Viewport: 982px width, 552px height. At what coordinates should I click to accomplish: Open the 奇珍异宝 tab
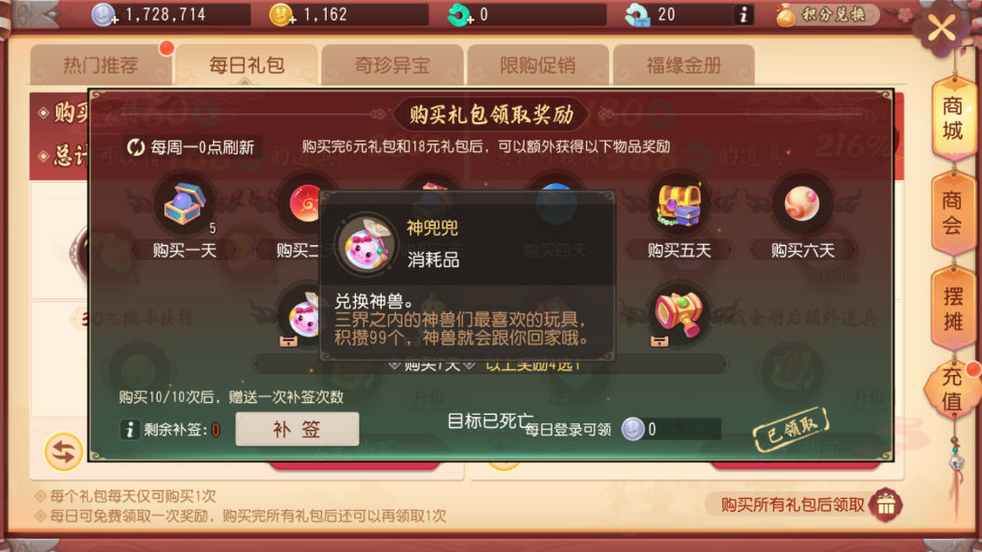click(x=392, y=64)
